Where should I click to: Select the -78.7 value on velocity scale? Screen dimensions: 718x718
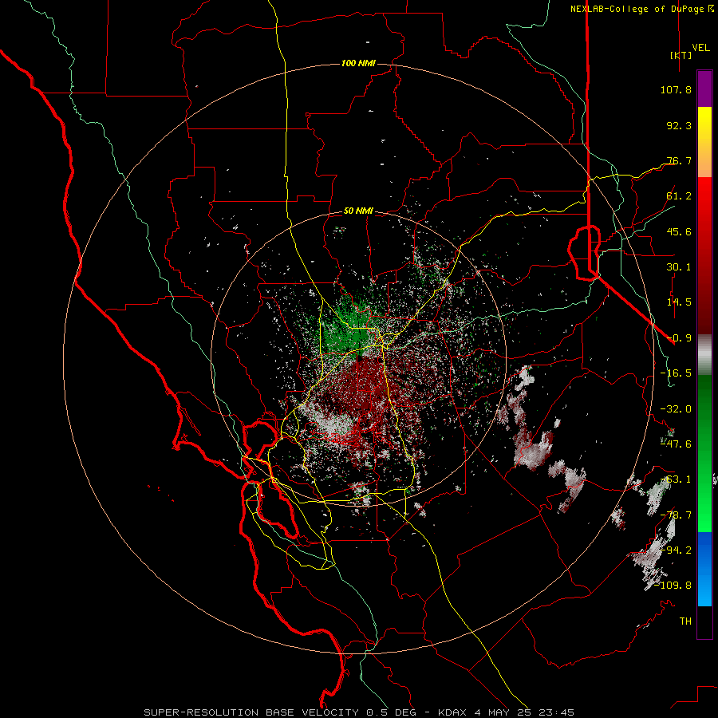676,515
